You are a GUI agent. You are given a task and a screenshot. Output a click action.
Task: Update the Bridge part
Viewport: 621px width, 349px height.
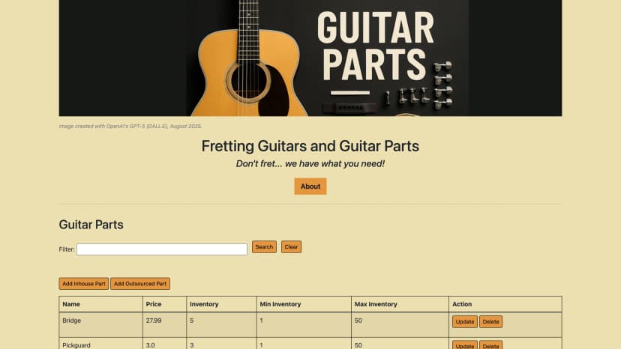click(x=464, y=322)
